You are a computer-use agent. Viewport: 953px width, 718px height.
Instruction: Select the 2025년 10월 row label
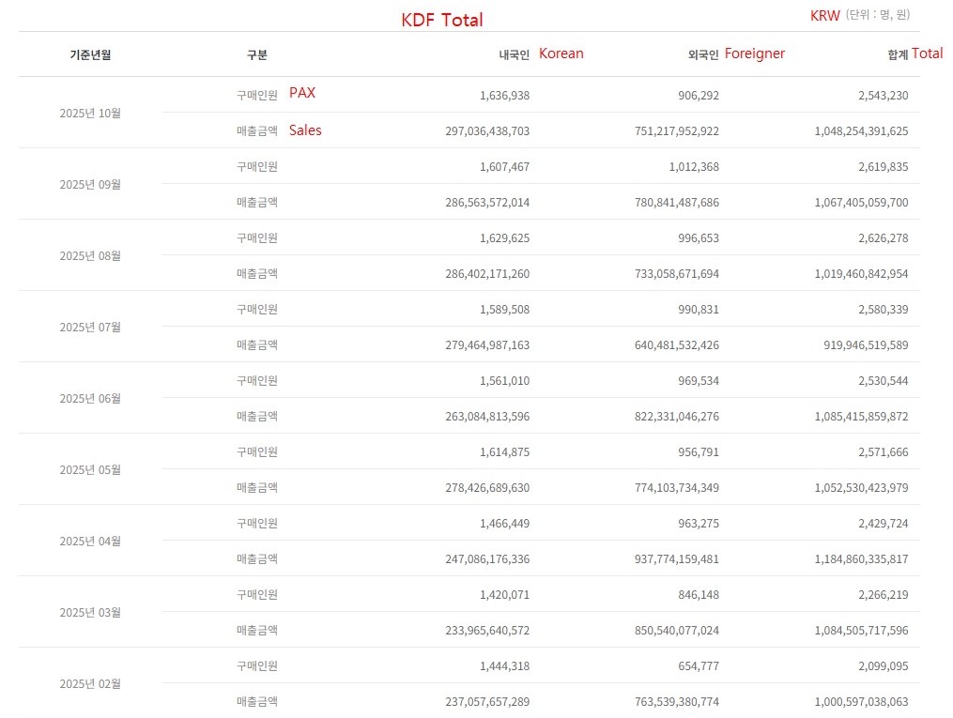click(90, 114)
